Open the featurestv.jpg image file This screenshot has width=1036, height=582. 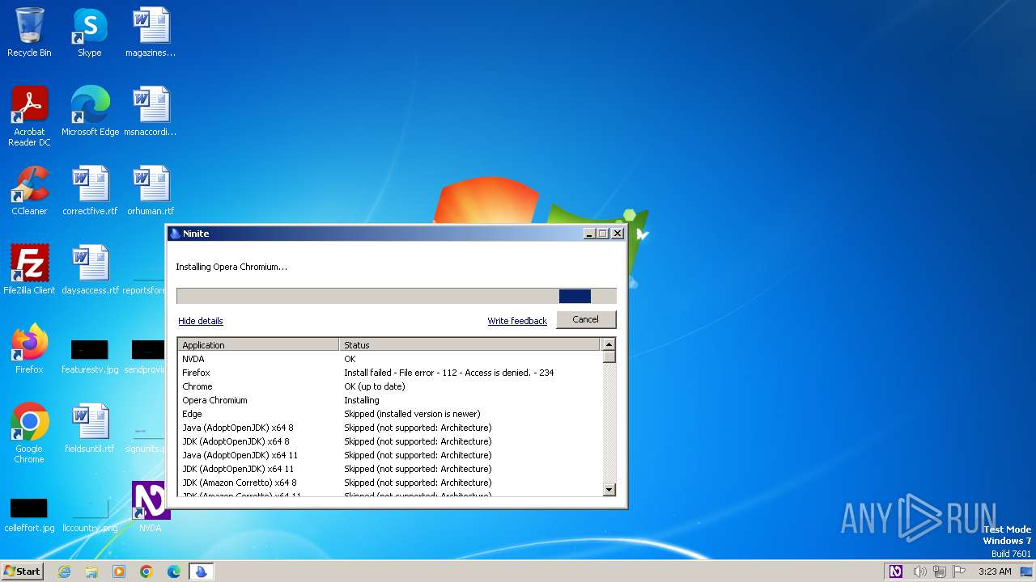[x=90, y=356]
